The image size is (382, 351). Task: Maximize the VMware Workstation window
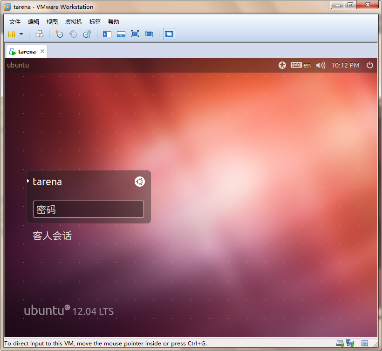350,5
